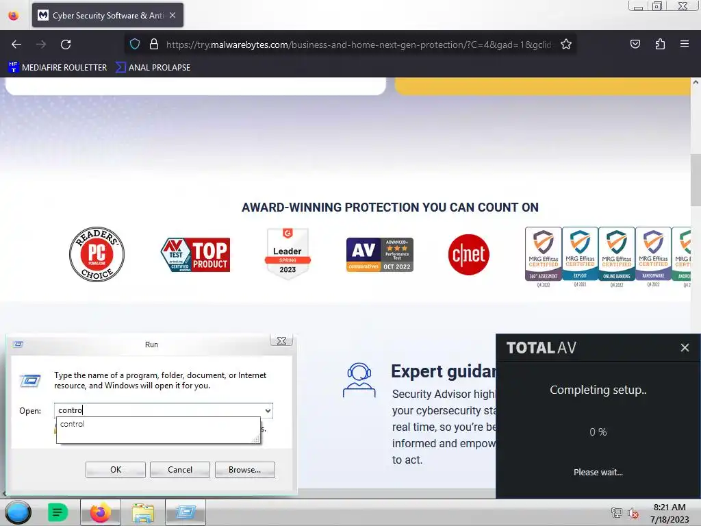
Task: Click the Start orb on the taskbar
Action: tap(18, 512)
